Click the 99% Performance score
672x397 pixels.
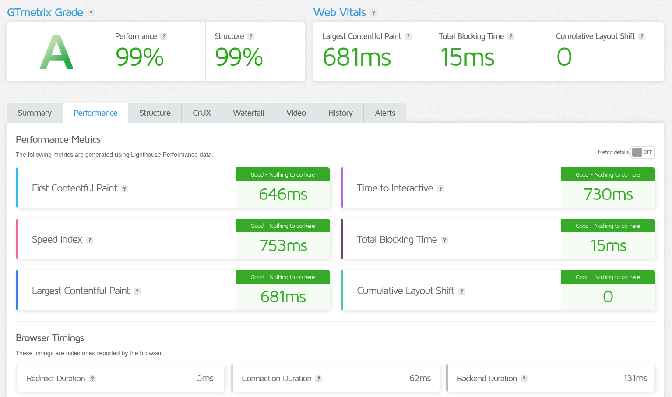[140, 57]
